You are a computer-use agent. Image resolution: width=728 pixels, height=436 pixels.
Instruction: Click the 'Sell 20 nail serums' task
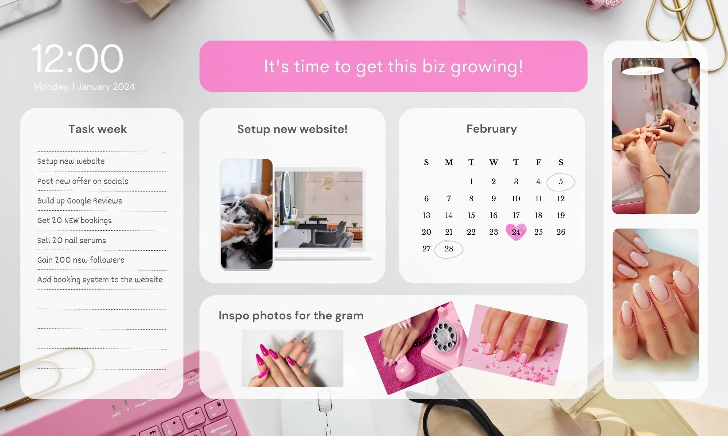tap(71, 240)
